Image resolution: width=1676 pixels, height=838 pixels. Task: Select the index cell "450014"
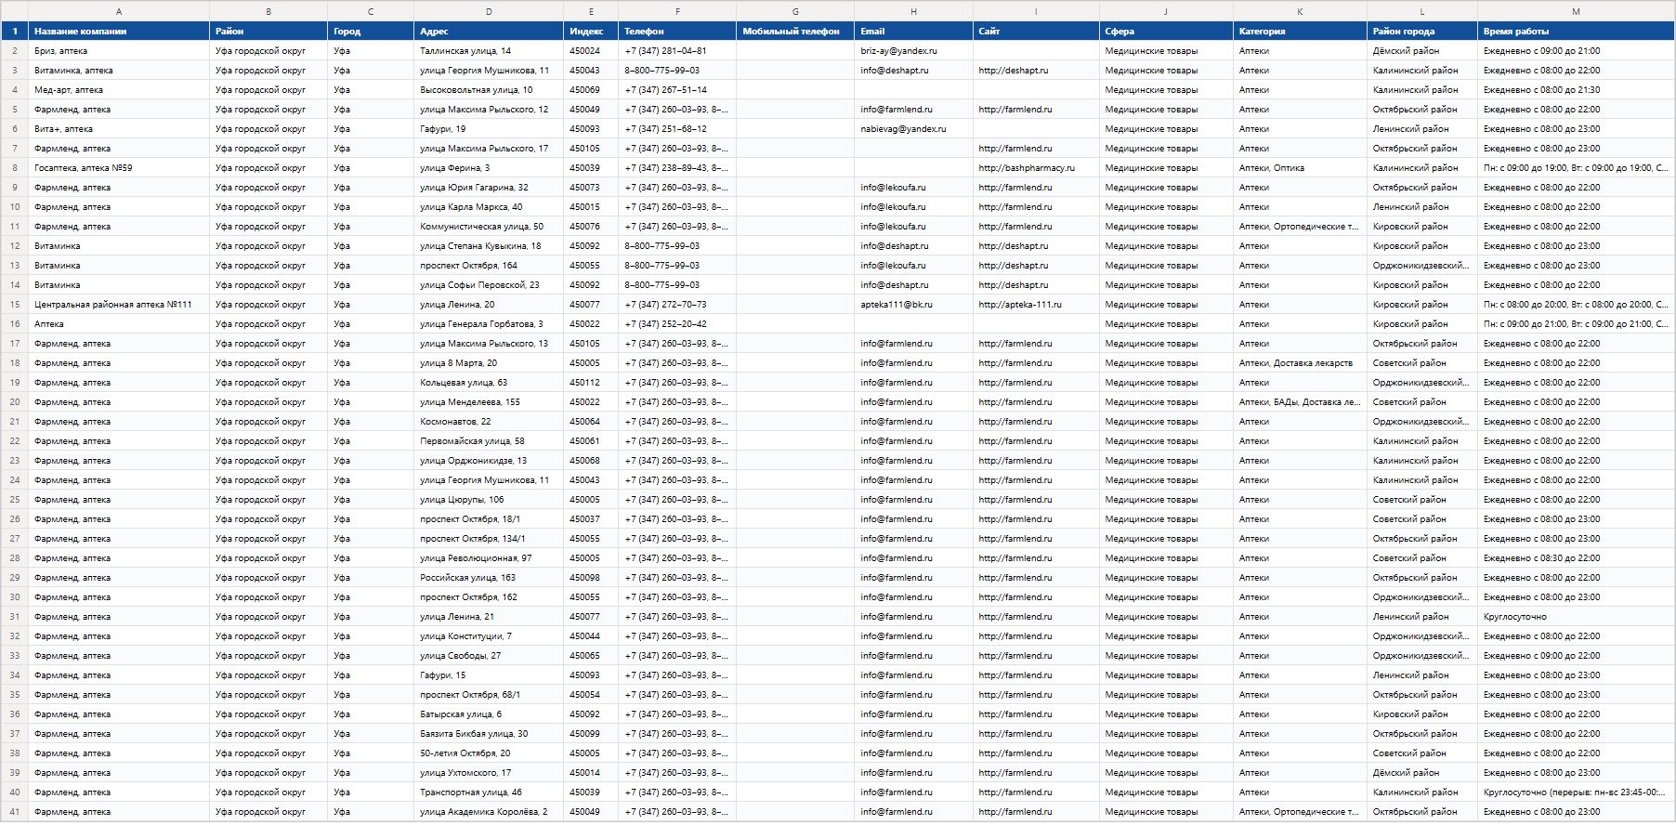pos(591,773)
